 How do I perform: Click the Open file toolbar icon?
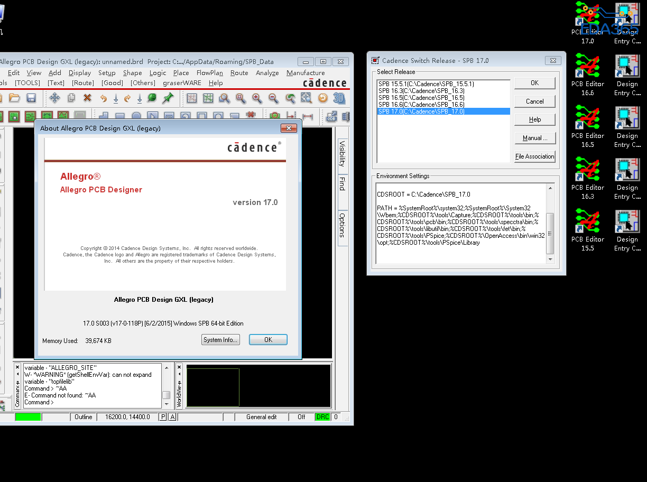coord(14,98)
